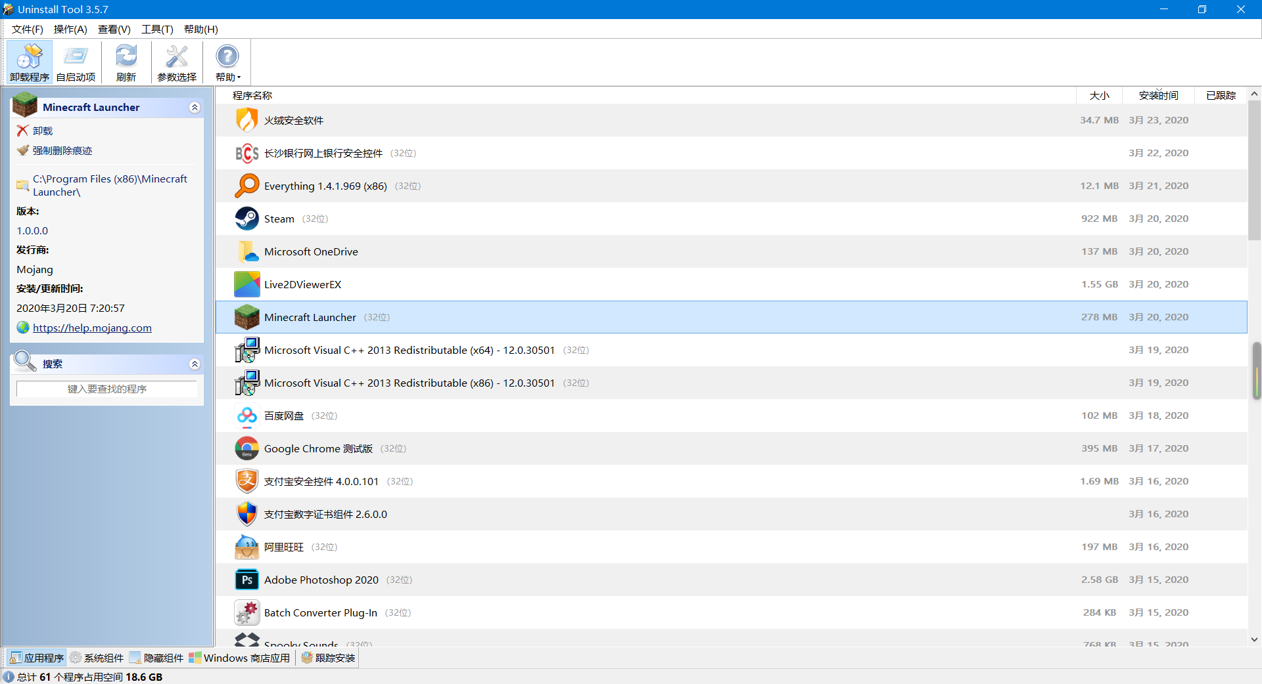Switch to the 应用程序 tab

(x=37, y=658)
